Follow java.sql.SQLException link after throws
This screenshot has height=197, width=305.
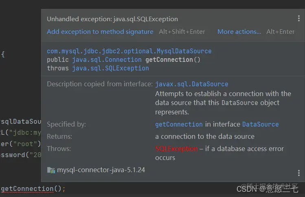[110, 68]
